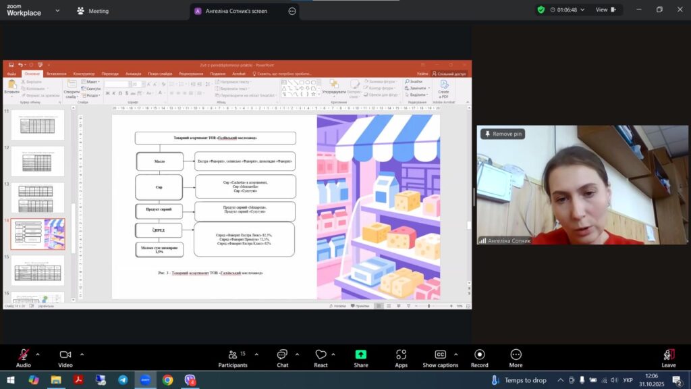
Task: Open the More options menu
Action: [x=516, y=357]
